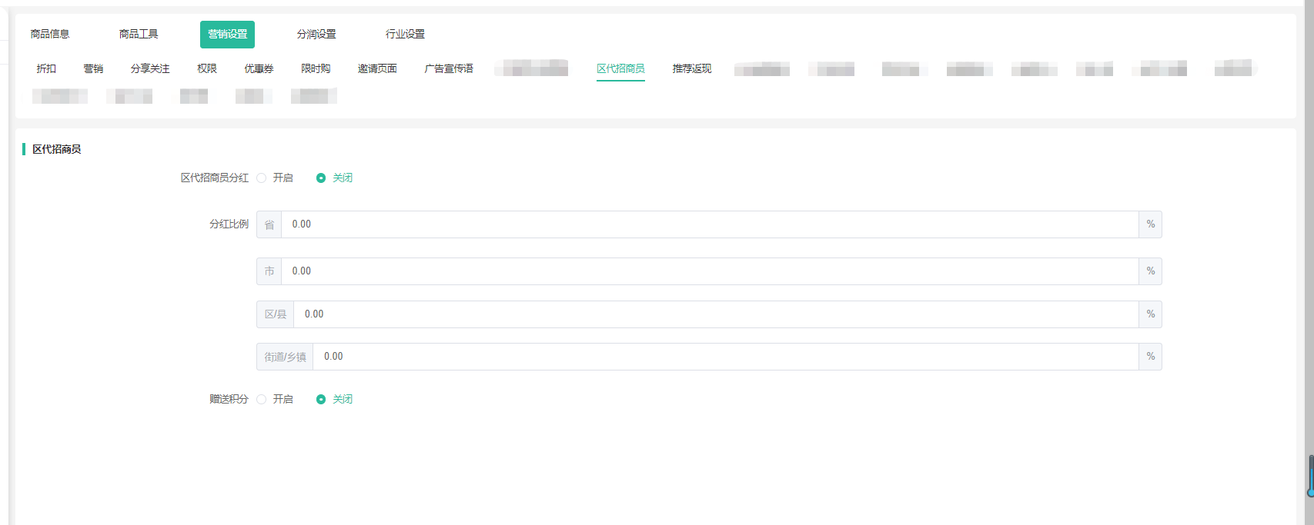Open the 分享关注 sub-tab
Screen dimensions: 1314x525
150,68
